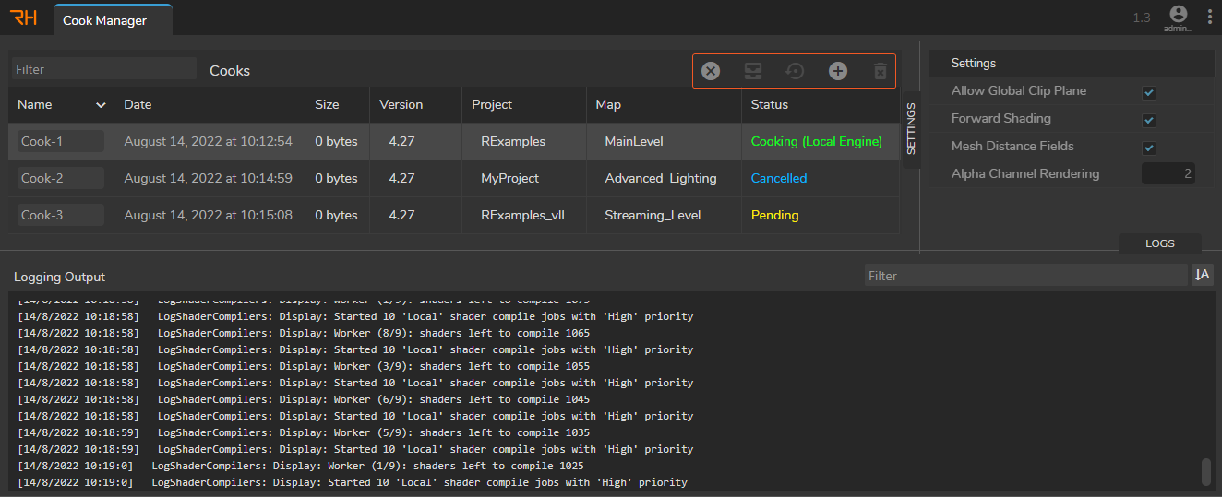Click the cancel cook icon in toolbar
The image size is (1222, 497).
711,71
